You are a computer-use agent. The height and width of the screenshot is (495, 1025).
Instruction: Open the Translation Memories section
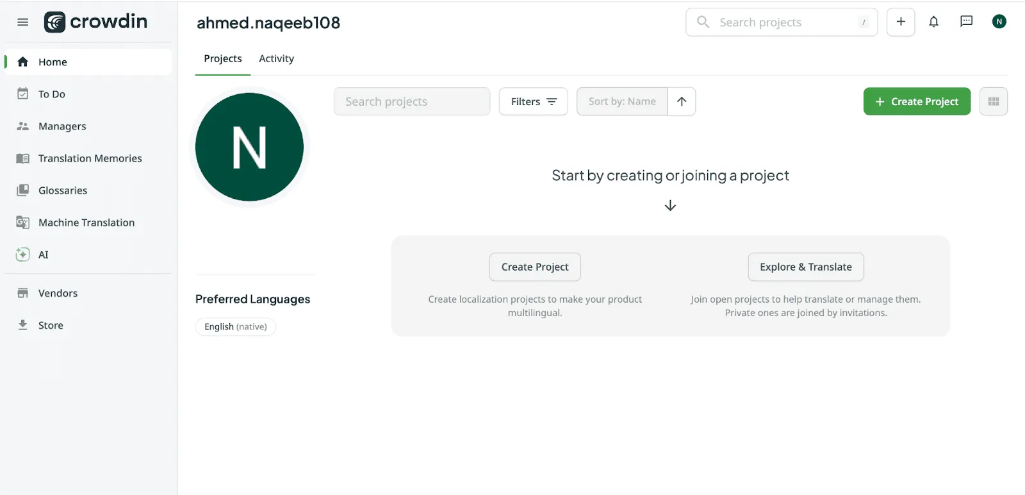pos(90,158)
